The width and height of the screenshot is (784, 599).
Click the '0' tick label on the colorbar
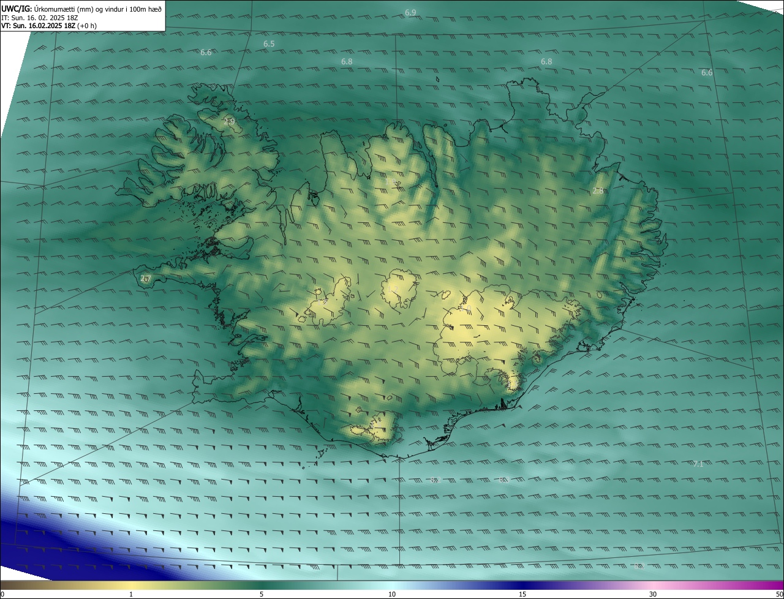pyautogui.click(x=2, y=594)
